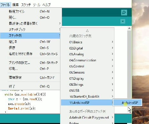Expand the 02.Digital examples
149x124 pixels.
[87, 48]
